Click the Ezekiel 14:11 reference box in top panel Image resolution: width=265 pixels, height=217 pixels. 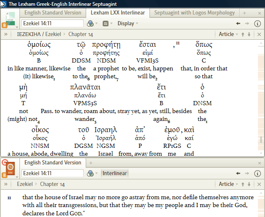coord(53,23)
